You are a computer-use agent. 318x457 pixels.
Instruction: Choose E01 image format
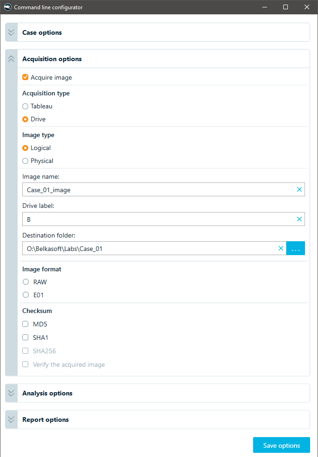click(x=25, y=295)
